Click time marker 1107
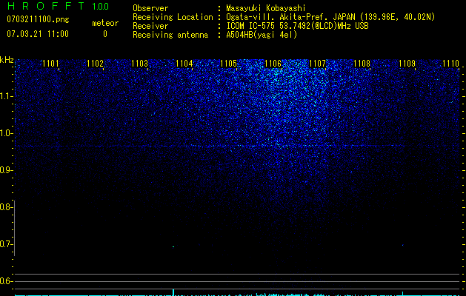 tap(318, 63)
